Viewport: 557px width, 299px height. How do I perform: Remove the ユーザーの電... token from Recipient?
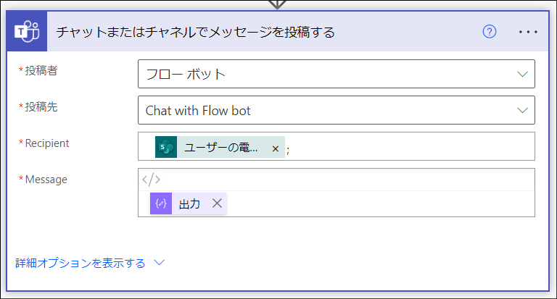[275, 148]
